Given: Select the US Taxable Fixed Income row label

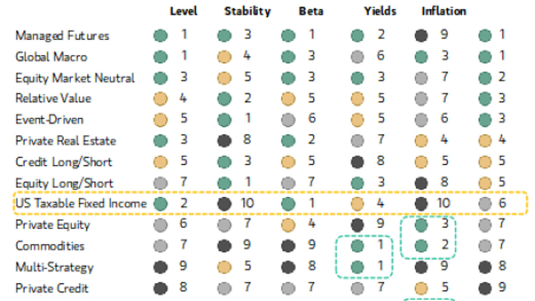Looking at the screenshot, I should (x=81, y=203).
